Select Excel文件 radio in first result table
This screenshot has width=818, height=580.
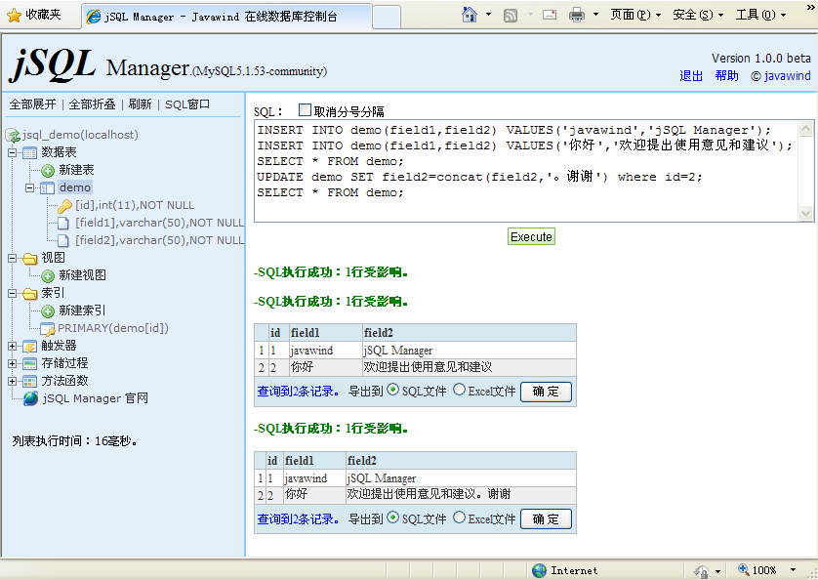click(459, 390)
